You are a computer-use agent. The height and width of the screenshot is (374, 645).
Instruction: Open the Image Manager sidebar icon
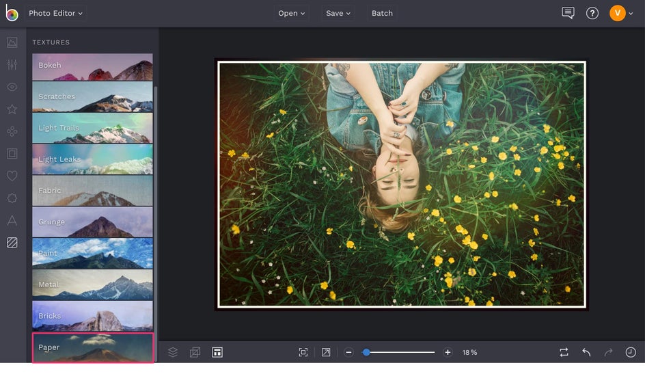[12, 42]
